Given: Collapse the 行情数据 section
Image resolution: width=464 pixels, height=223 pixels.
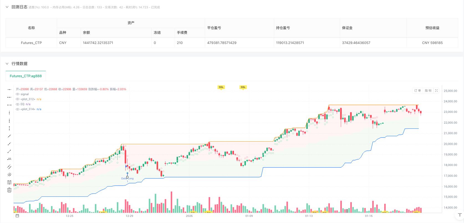Looking at the screenshot, I should pos(7,64).
